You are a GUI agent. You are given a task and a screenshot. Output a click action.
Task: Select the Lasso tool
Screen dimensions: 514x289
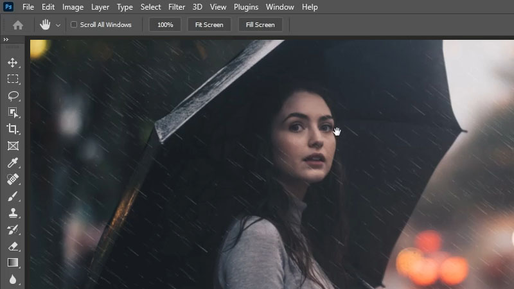pyautogui.click(x=13, y=96)
